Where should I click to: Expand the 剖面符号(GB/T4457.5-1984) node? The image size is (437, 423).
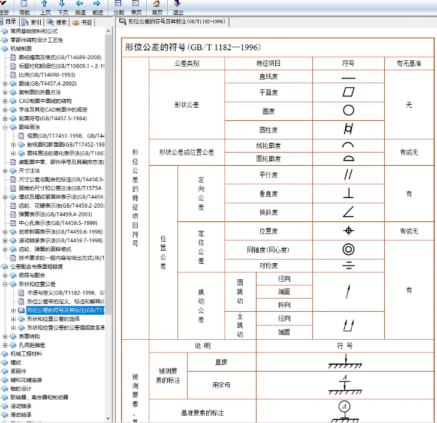coord(5,118)
